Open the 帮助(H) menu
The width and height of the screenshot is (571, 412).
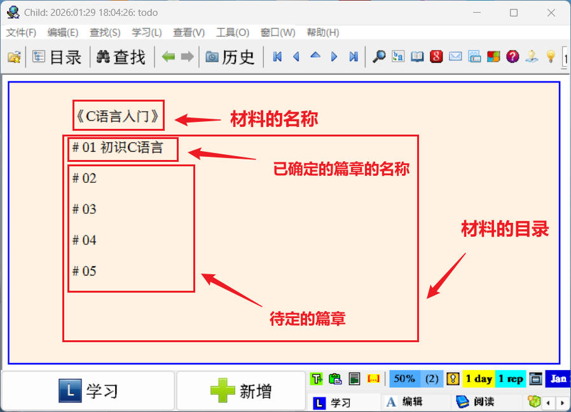[322, 33]
